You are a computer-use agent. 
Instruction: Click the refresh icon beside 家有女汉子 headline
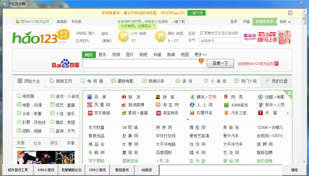[201, 33]
